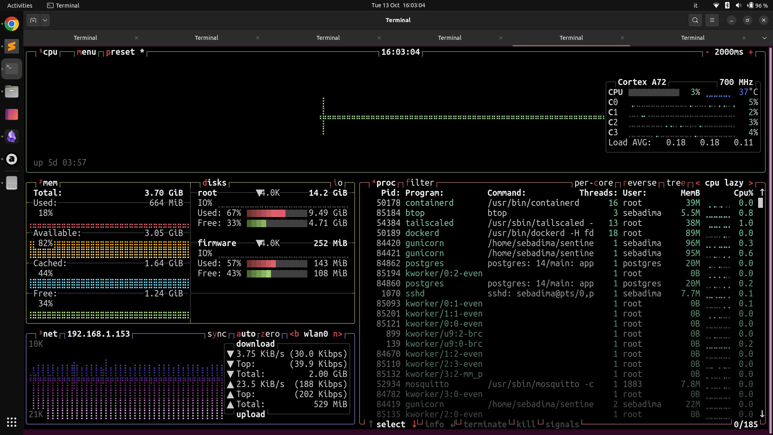Open the new tab options dropdown arrow

pos(45,20)
